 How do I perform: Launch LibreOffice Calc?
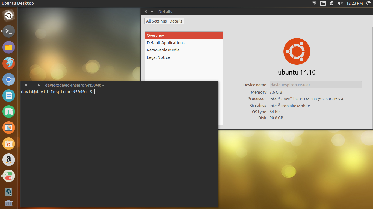point(8,112)
